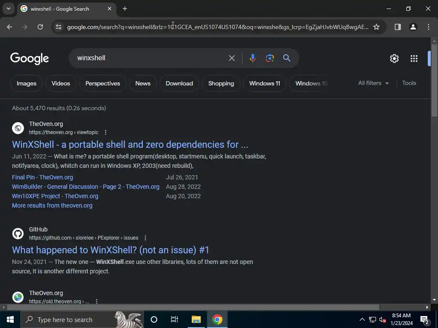Image resolution: width=438 pixels, height=328 pixels.
Task: Go back with the browser back arrow
Action: 9,27
